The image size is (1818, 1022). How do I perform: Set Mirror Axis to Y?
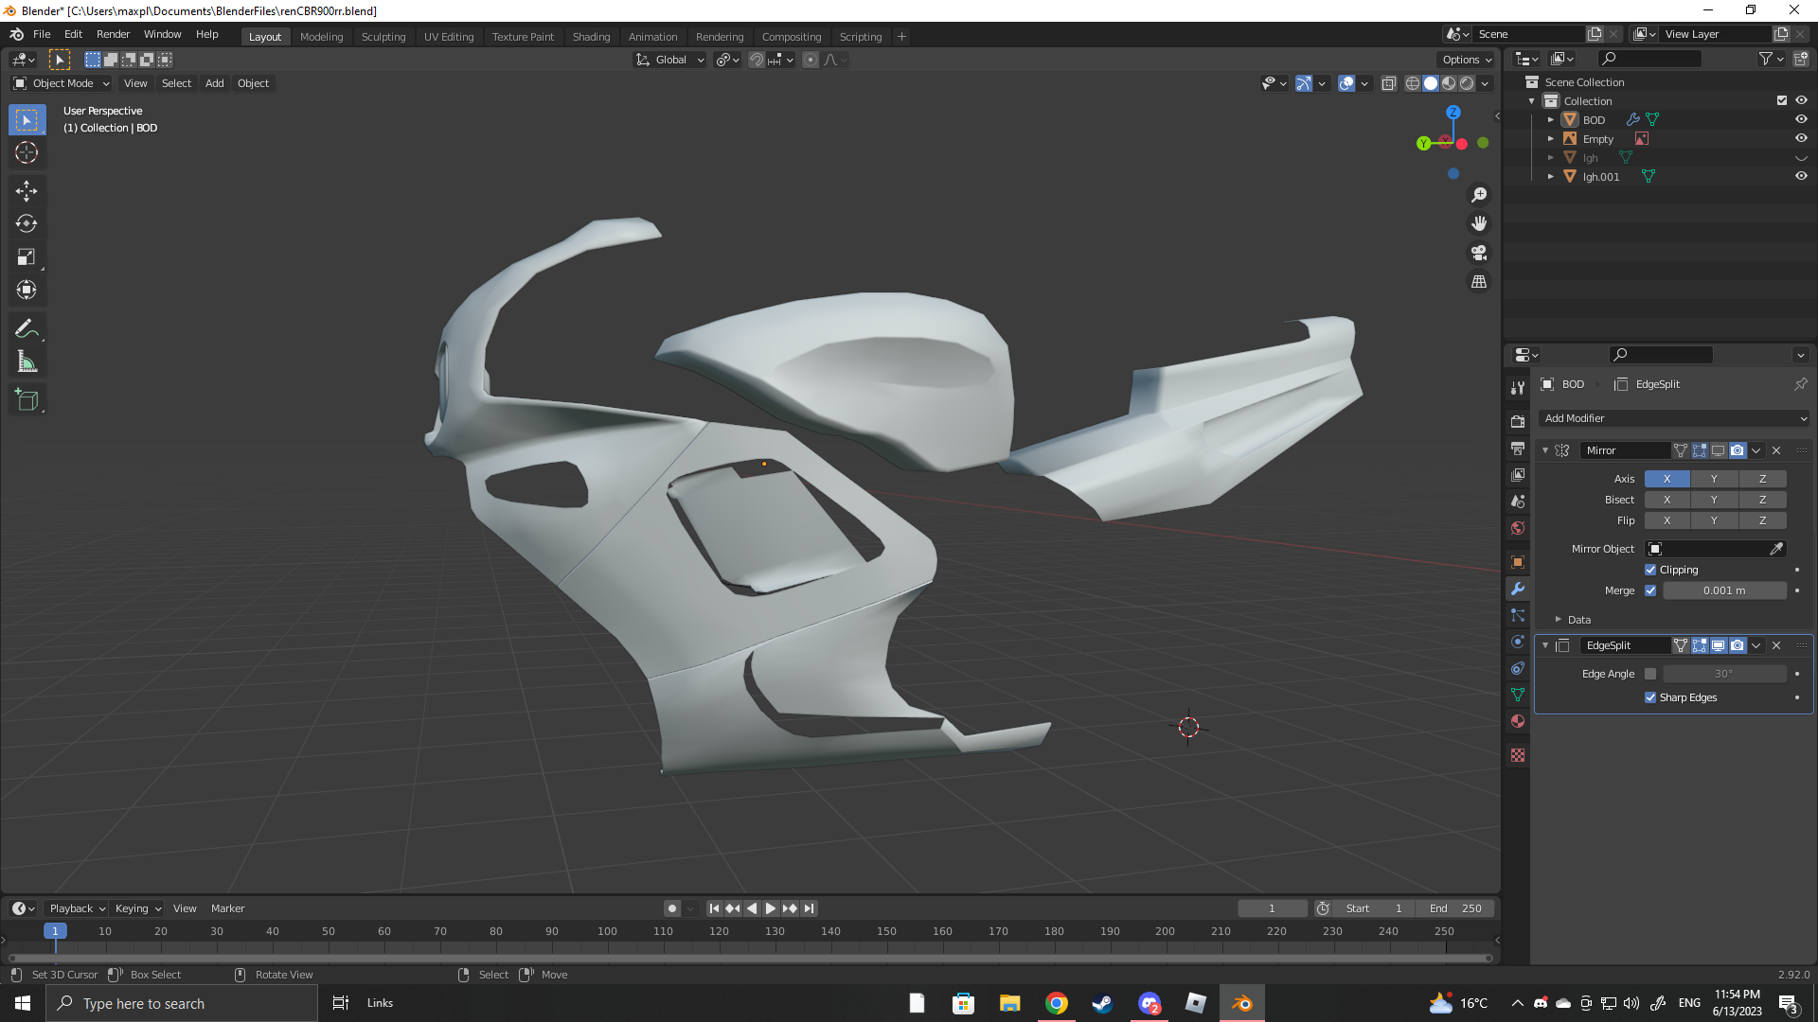[1714, 479]
